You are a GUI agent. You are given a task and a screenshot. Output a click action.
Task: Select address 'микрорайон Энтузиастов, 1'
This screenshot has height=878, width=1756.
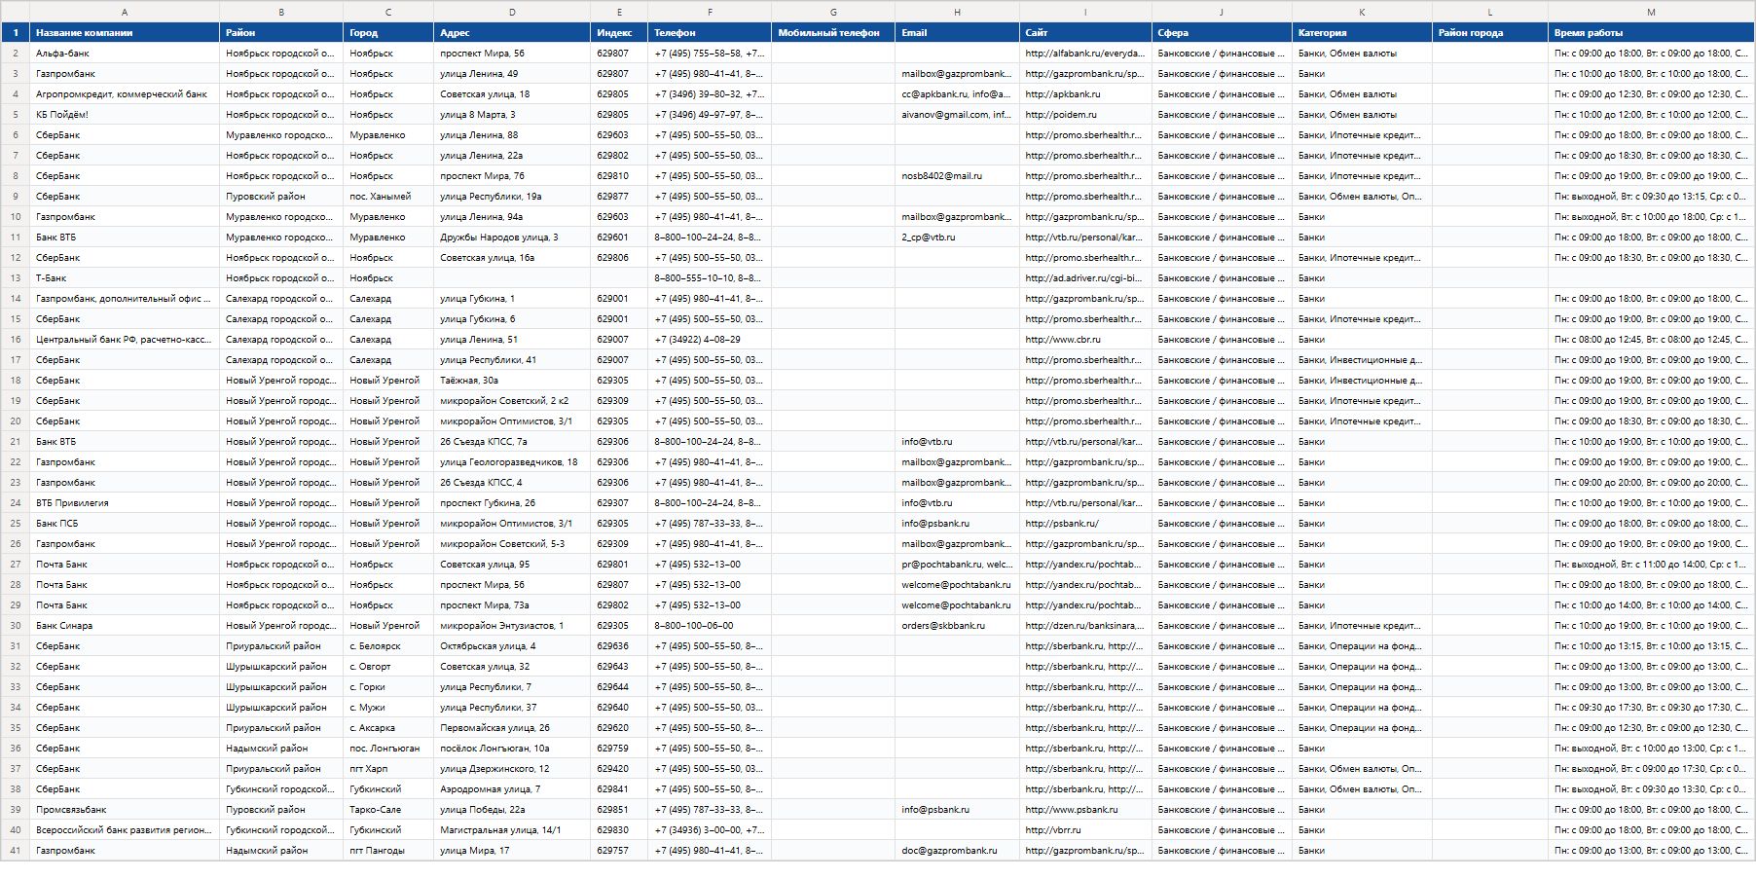tap(512, 626)
